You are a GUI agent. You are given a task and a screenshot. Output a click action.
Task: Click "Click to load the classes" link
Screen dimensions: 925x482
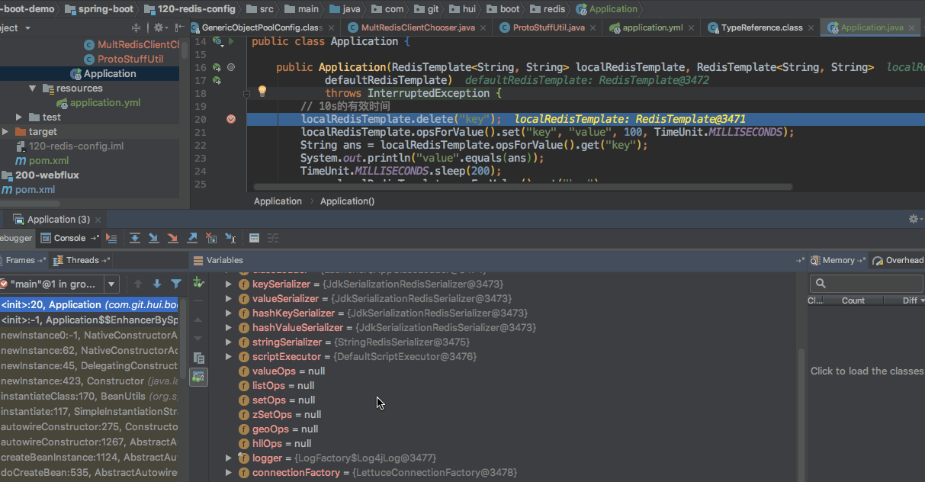[867, 371]
